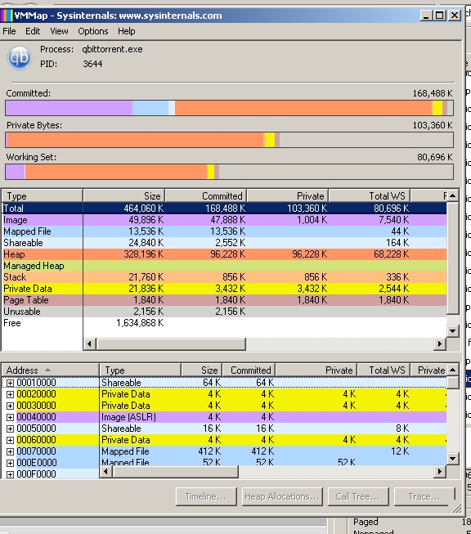Screen dimensions: 471x534
Task: Click the Committed memory bar graph
Action: pyautogui.click(x=229, y=108)
